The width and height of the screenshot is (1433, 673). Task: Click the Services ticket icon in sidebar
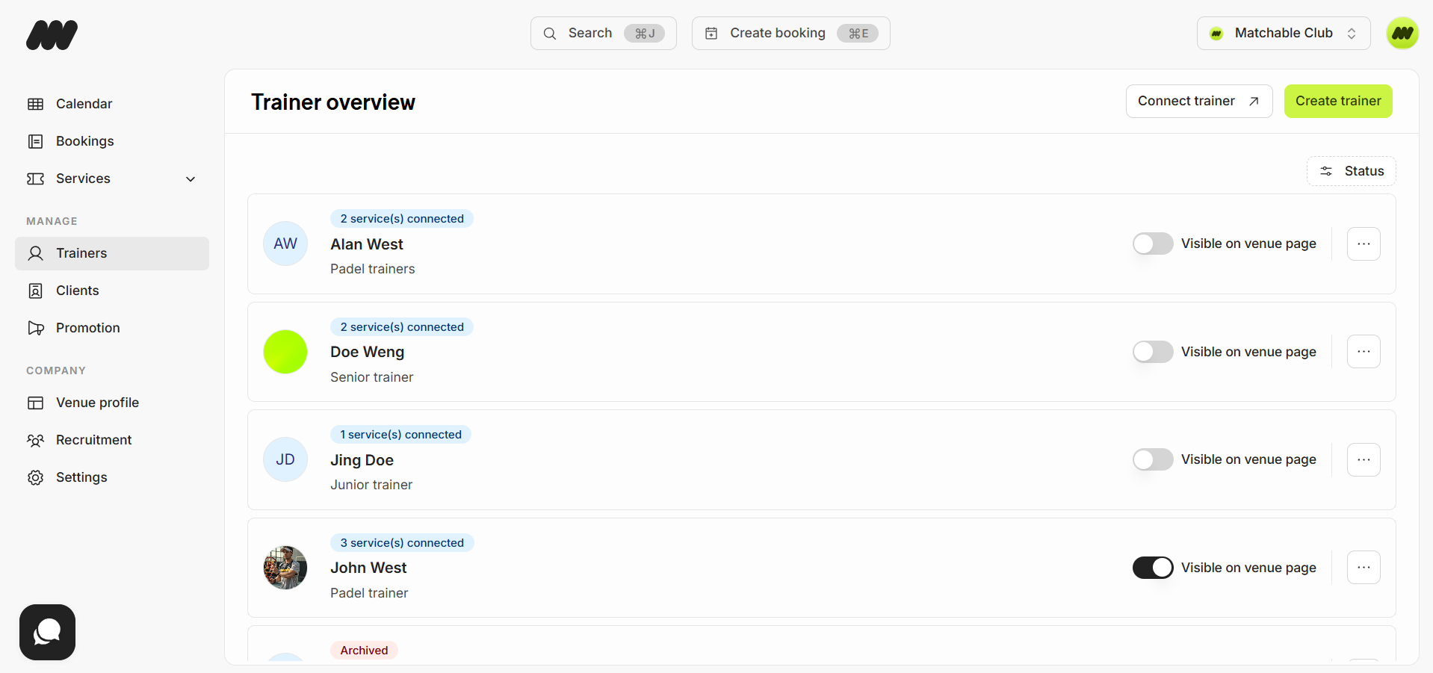(35, 179)
